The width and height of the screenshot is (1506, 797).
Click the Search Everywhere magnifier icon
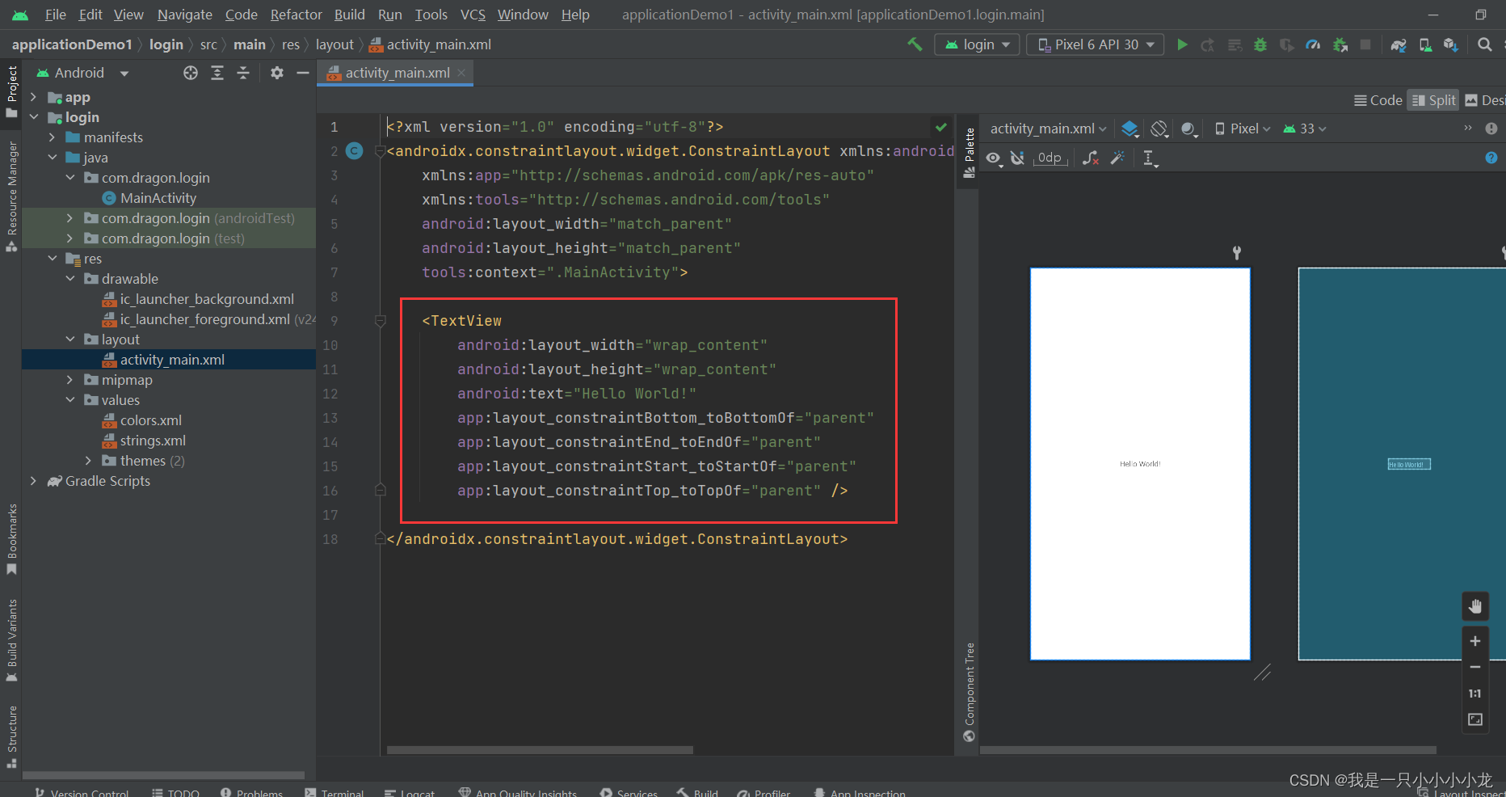pos(1485,44)
